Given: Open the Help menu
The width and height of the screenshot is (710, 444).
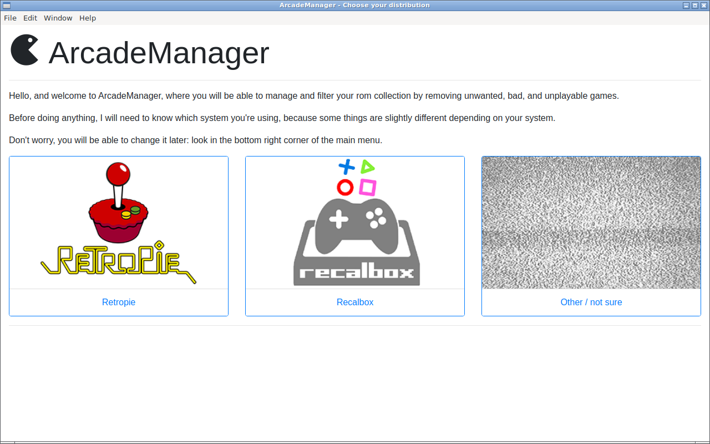Looking at the screenshot, I should (x=88, y=18).
